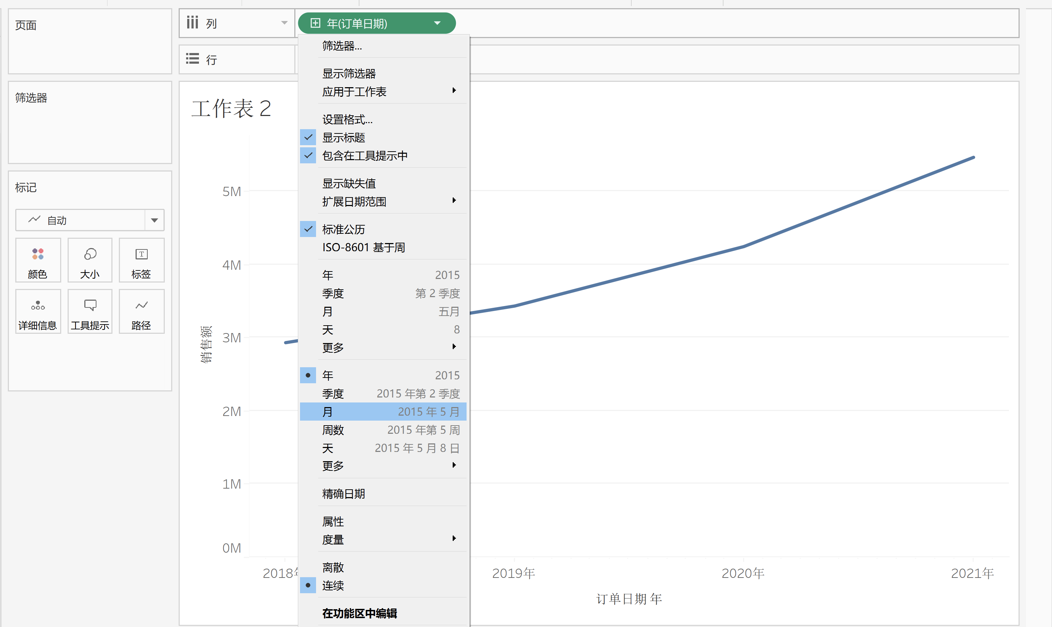Expand the plus icon on 年(订单日期) pill
1052x627 pixels.
(x=315, y=23)
